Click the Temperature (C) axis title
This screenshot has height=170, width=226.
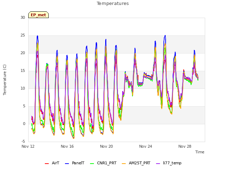tap(5, 80)
